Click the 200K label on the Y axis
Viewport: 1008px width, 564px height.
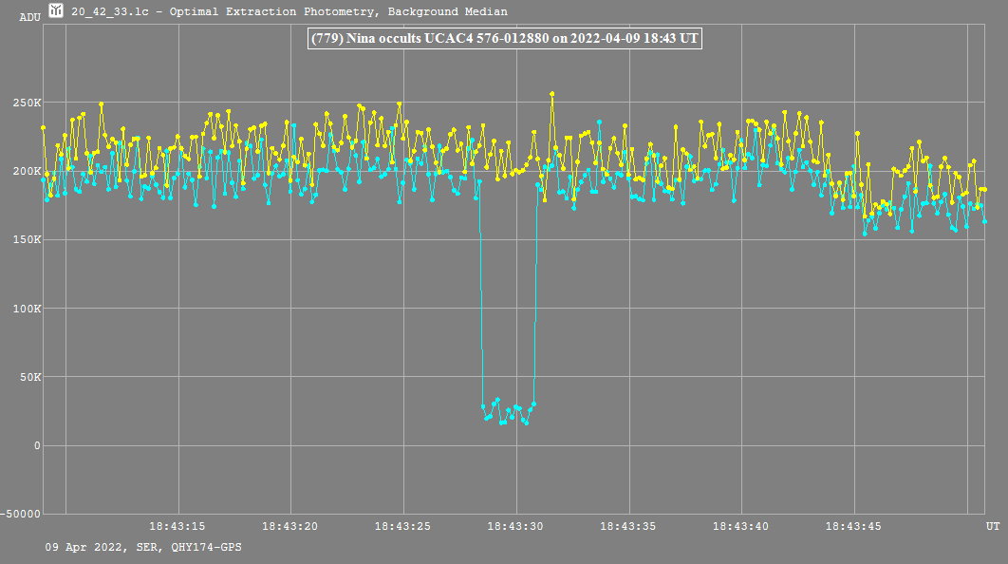coord(26,171)
